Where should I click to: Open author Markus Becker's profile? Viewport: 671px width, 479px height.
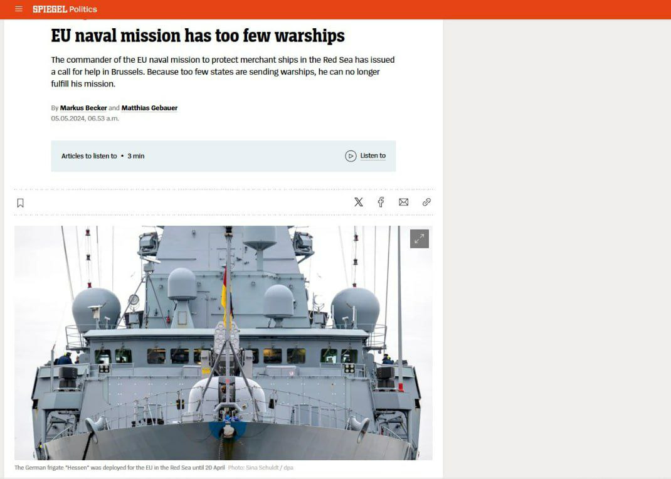83,108
